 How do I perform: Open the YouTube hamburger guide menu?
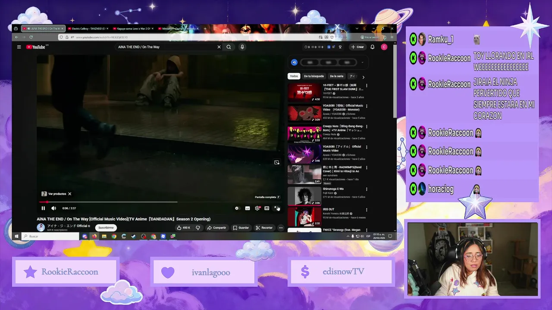point(19,47)
